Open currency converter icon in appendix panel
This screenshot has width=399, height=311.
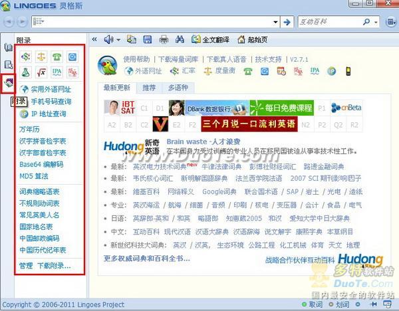click(26, 56)
